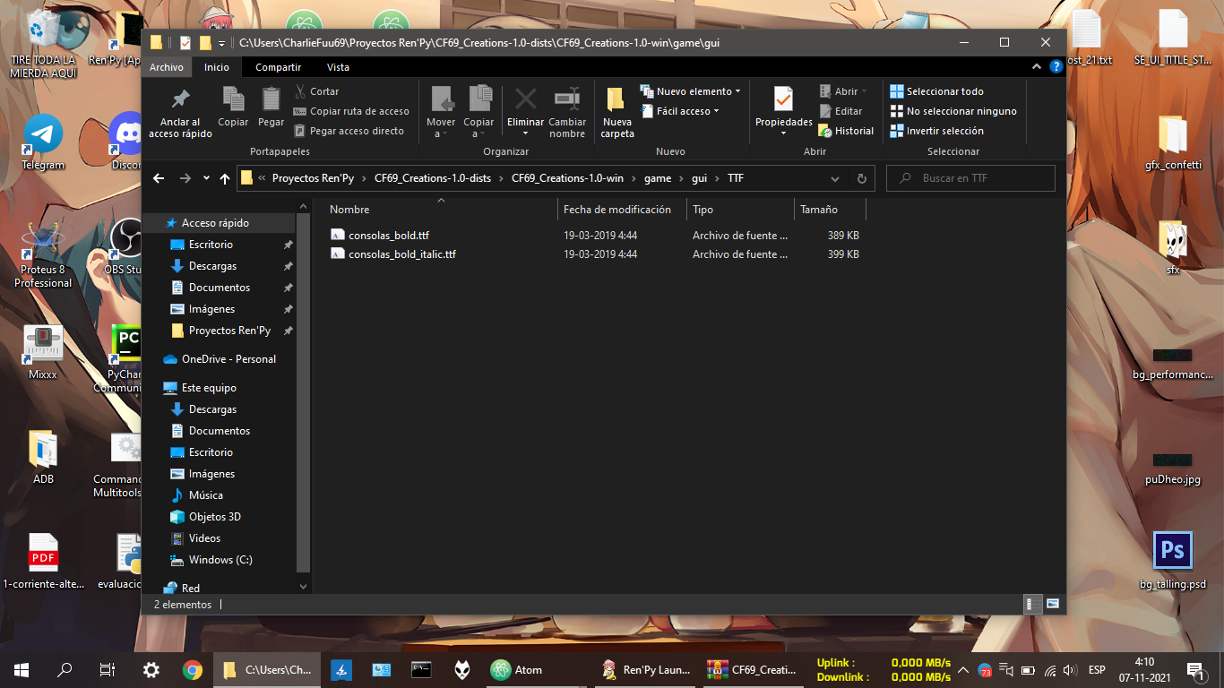
Task: Click the 'game' breadcrumb in address bar
Action: (657, 178)
